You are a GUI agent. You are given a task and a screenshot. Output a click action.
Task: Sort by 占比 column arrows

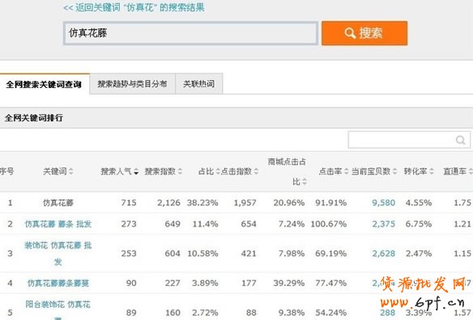[218, 171]
